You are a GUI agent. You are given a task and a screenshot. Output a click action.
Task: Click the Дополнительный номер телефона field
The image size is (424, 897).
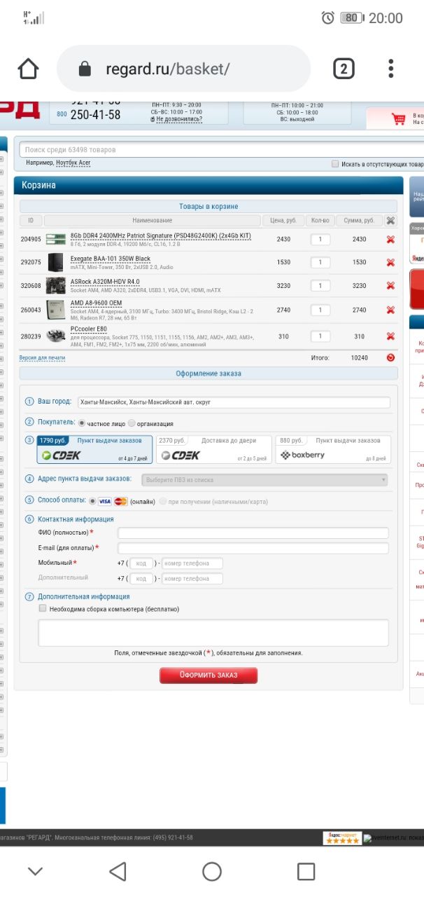click(x=192, y=579)
